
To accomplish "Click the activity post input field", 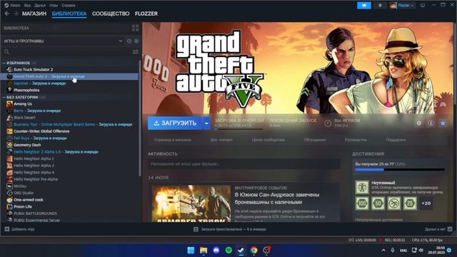I will tap(244, 164).
